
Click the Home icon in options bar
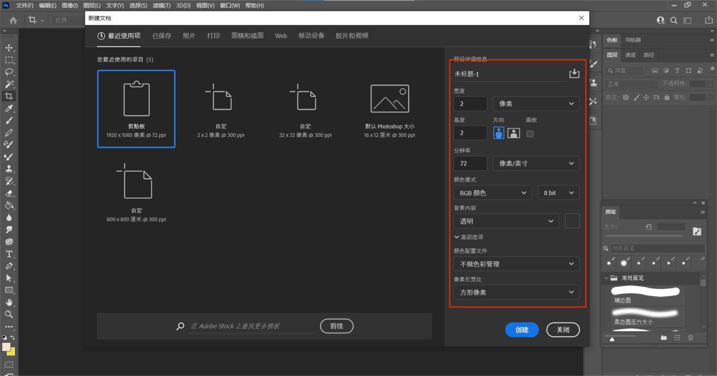click(x=13, y=20)
